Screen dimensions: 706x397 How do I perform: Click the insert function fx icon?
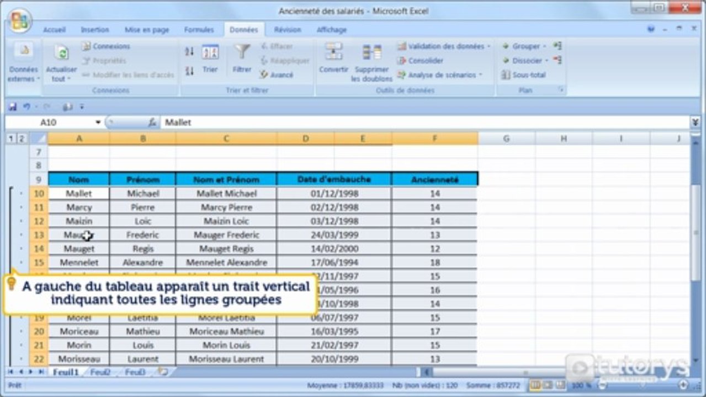[x=152, y=122]
